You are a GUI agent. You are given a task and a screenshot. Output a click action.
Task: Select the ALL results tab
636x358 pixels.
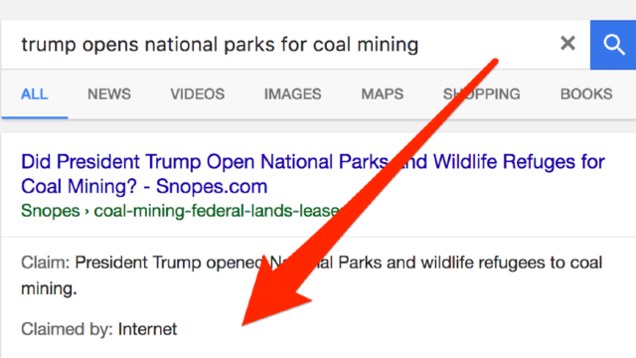[35, 94]
